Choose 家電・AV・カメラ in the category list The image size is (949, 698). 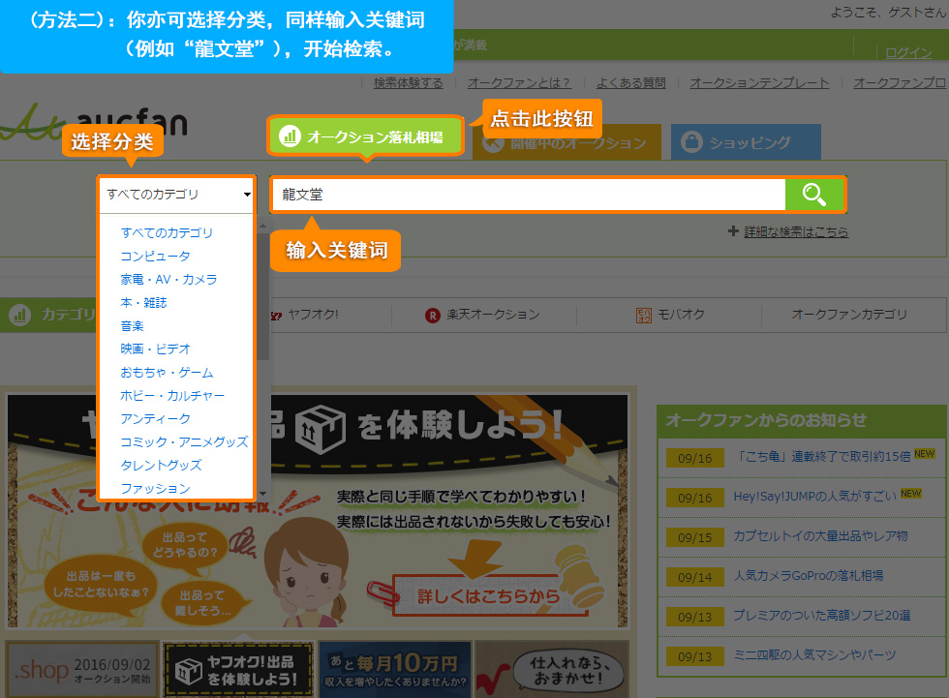168,280
